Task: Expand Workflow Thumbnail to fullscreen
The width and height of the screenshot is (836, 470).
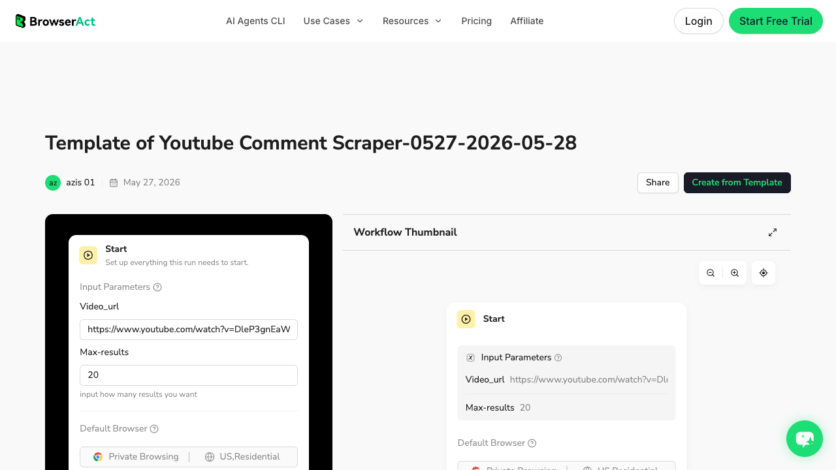Action: [773, 232]
